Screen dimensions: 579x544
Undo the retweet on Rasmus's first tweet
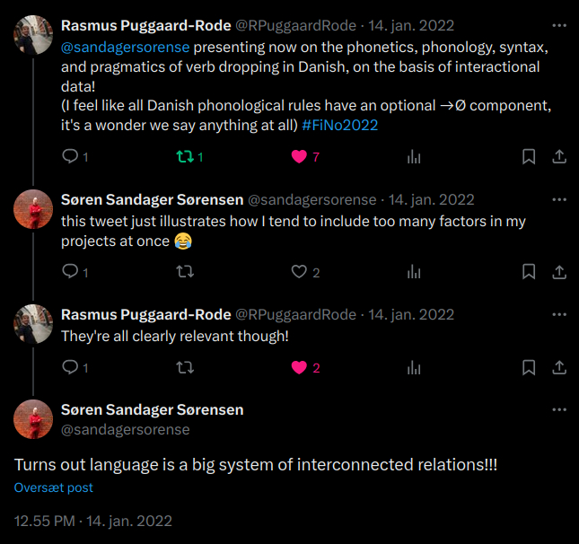pos(186,157)
